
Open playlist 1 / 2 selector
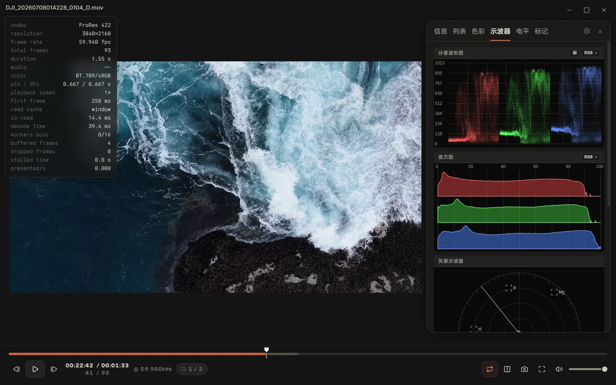tap(192, 369)
